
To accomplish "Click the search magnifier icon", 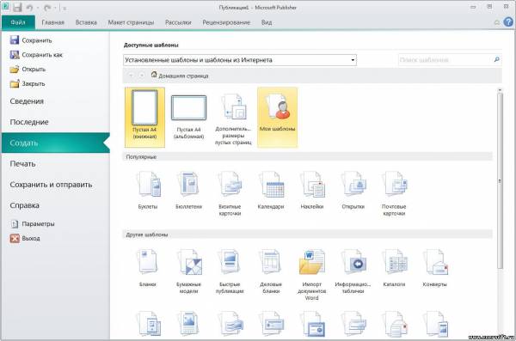I will pos(496,59).
